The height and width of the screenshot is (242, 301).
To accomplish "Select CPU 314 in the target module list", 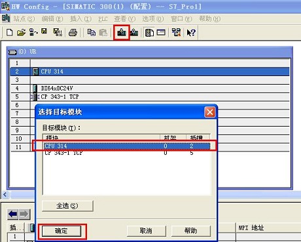I will (x=127, y=146).
